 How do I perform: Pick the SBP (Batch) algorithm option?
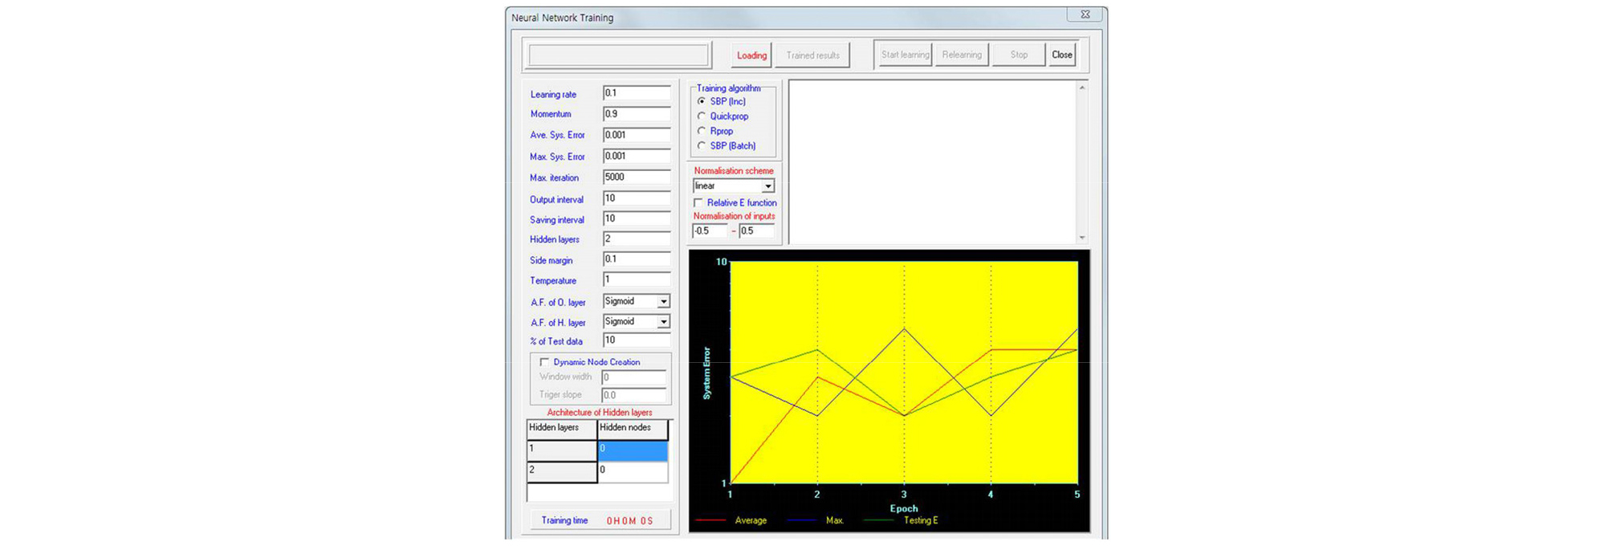pos(702,146)
